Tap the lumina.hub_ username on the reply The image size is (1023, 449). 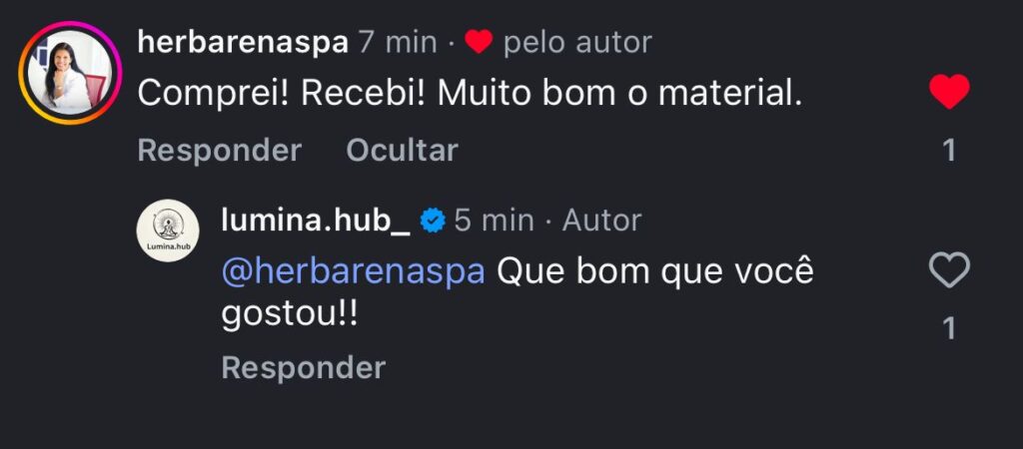pos(315,220)
